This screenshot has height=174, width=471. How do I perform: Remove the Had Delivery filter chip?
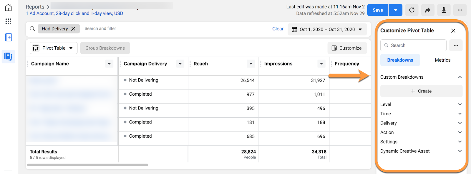point(73,29)
